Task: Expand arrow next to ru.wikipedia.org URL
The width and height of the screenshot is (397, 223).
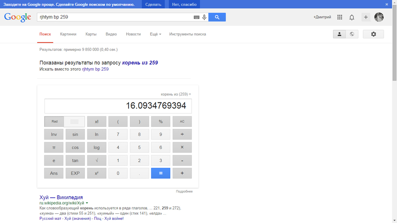Action: coord(87,203)
